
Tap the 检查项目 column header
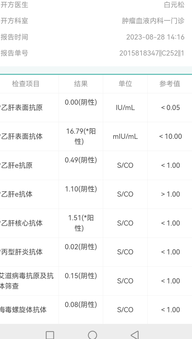pyautogui.click(x=26, y=84)
